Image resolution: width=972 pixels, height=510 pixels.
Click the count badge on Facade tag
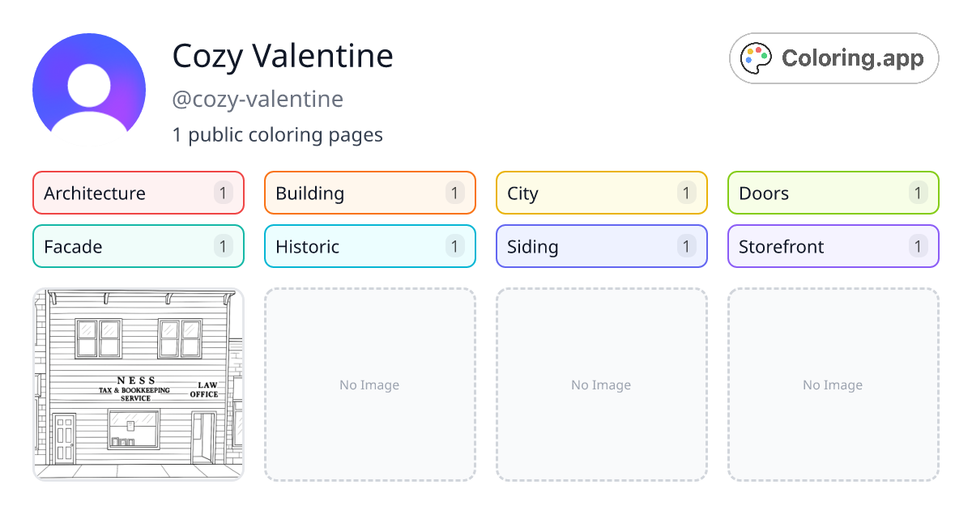click(223, 246)
